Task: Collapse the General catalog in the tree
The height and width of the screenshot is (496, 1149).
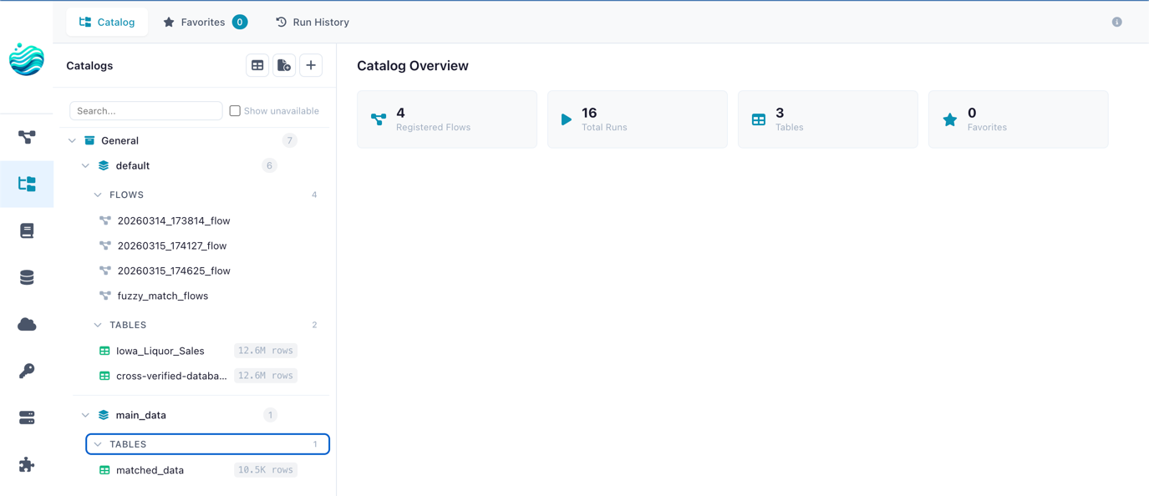Action: pos(72,140)
